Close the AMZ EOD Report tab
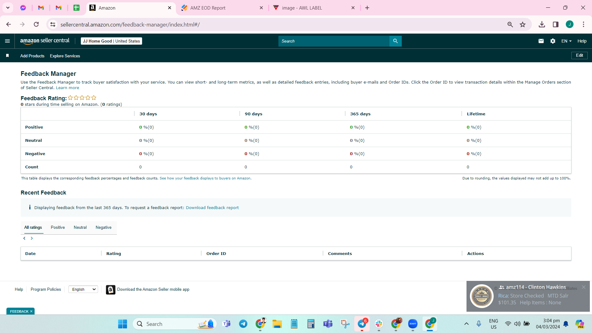The width and height of the screenshot is (592, 333). [261, 8]
